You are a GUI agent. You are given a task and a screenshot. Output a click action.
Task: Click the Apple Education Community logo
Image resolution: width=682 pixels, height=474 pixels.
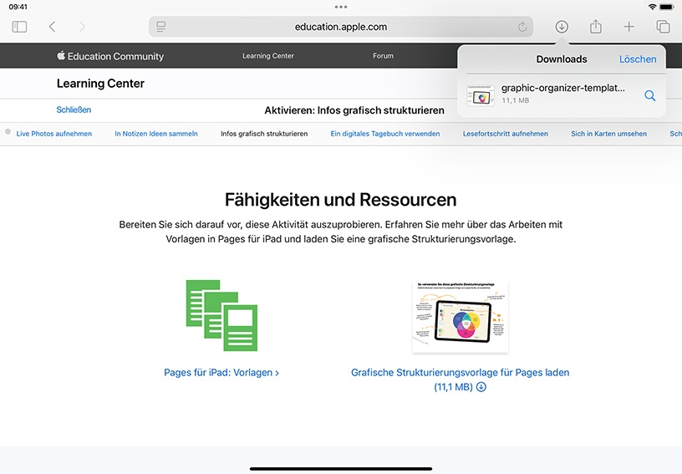coord(110,56)
